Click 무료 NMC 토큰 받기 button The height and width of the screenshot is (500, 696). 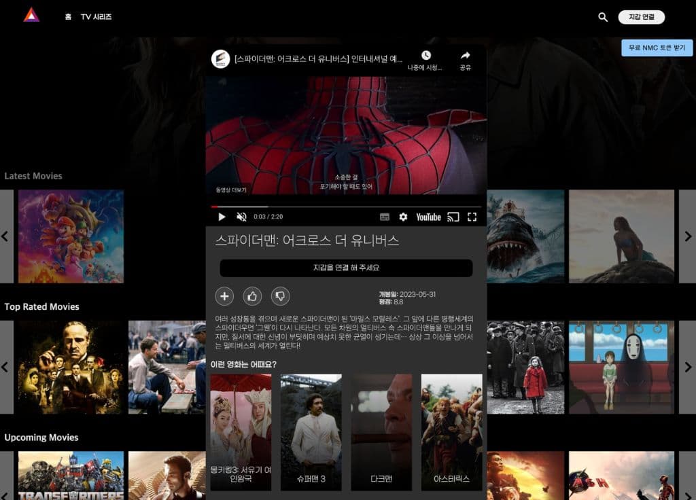coord(657,48)
